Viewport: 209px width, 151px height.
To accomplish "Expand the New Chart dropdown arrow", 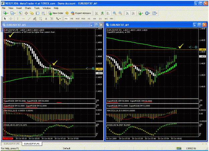I will tap(8, 13).
